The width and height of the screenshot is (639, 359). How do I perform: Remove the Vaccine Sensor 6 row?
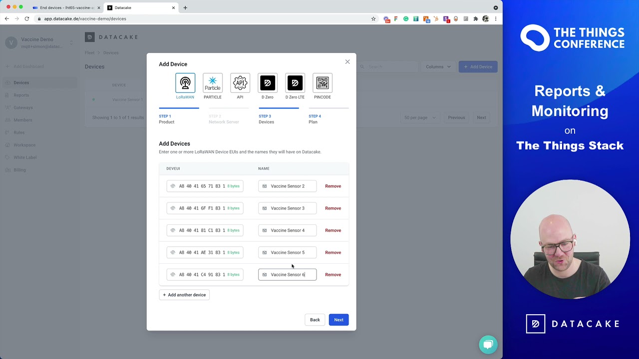point(333,275)
